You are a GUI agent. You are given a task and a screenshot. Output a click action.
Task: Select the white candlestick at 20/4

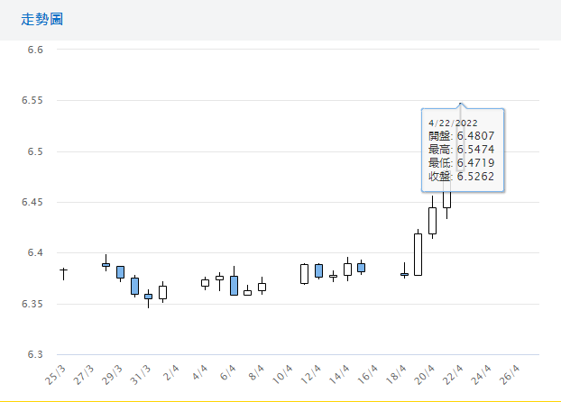[x=432, y=220]
